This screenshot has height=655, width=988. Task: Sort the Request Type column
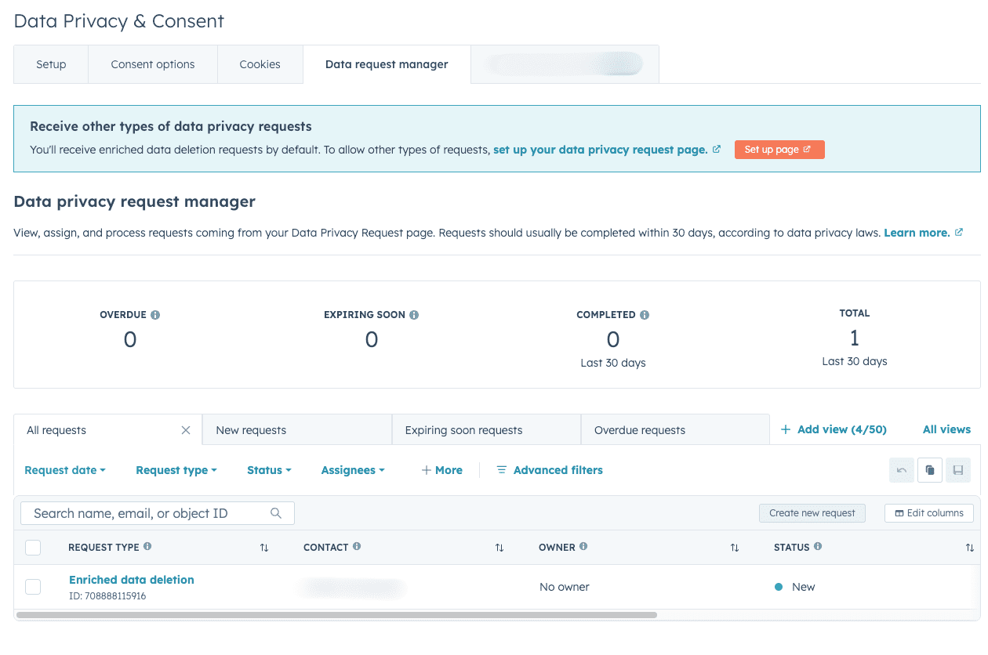(264, 547)
